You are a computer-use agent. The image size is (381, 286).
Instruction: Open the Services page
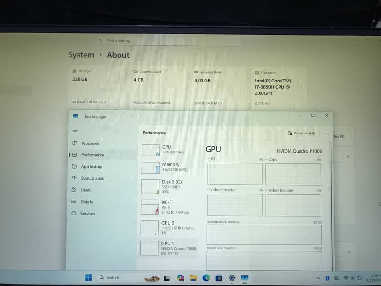pyautogui.click(x=102, y=213)
